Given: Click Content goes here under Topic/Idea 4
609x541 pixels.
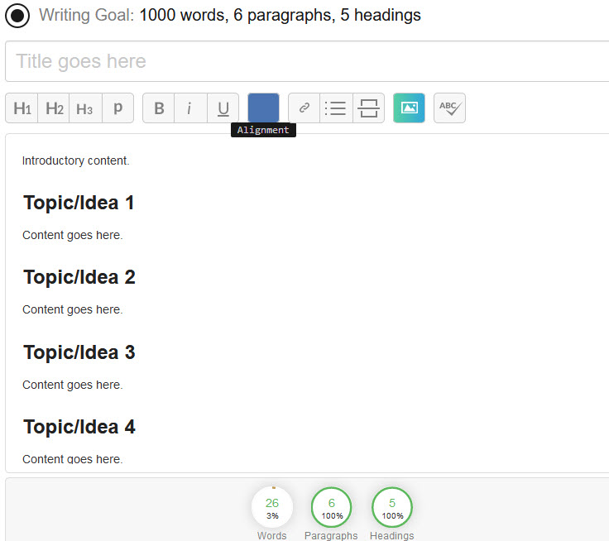Looking at the screenshot, I should click(x=73, y=459).
